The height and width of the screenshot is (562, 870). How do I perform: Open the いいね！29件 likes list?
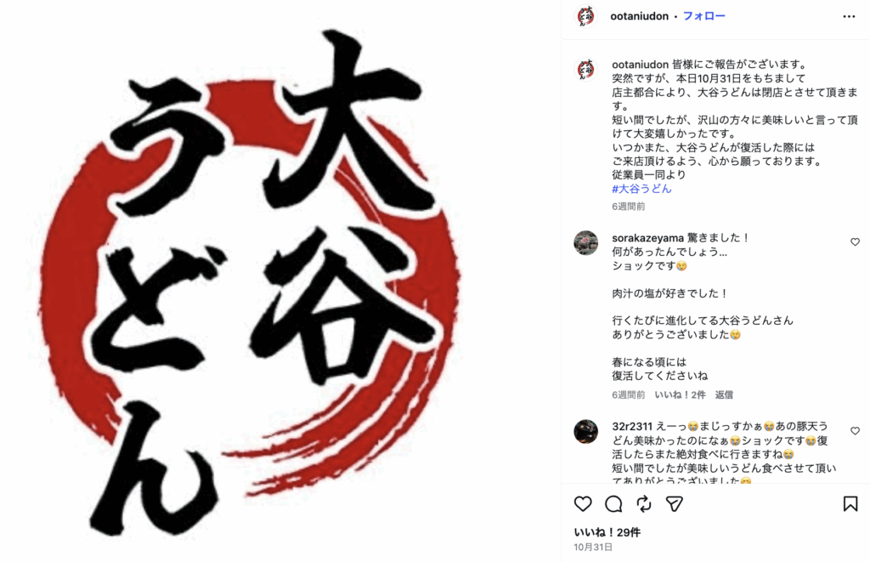(607, 532)
